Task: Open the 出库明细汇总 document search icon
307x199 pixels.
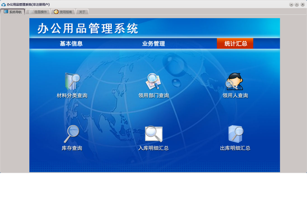Action: (236, 134)
